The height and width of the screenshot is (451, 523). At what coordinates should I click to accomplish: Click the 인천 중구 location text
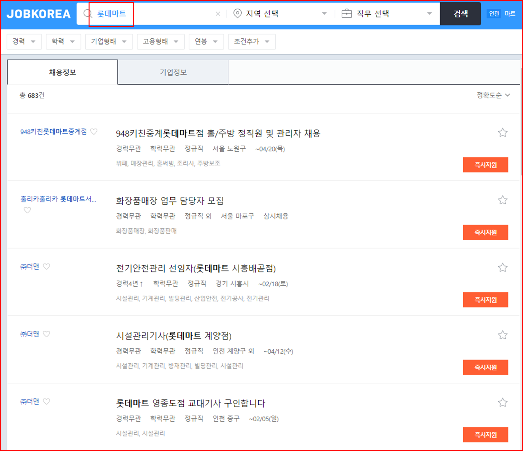(x=226, y=418)
